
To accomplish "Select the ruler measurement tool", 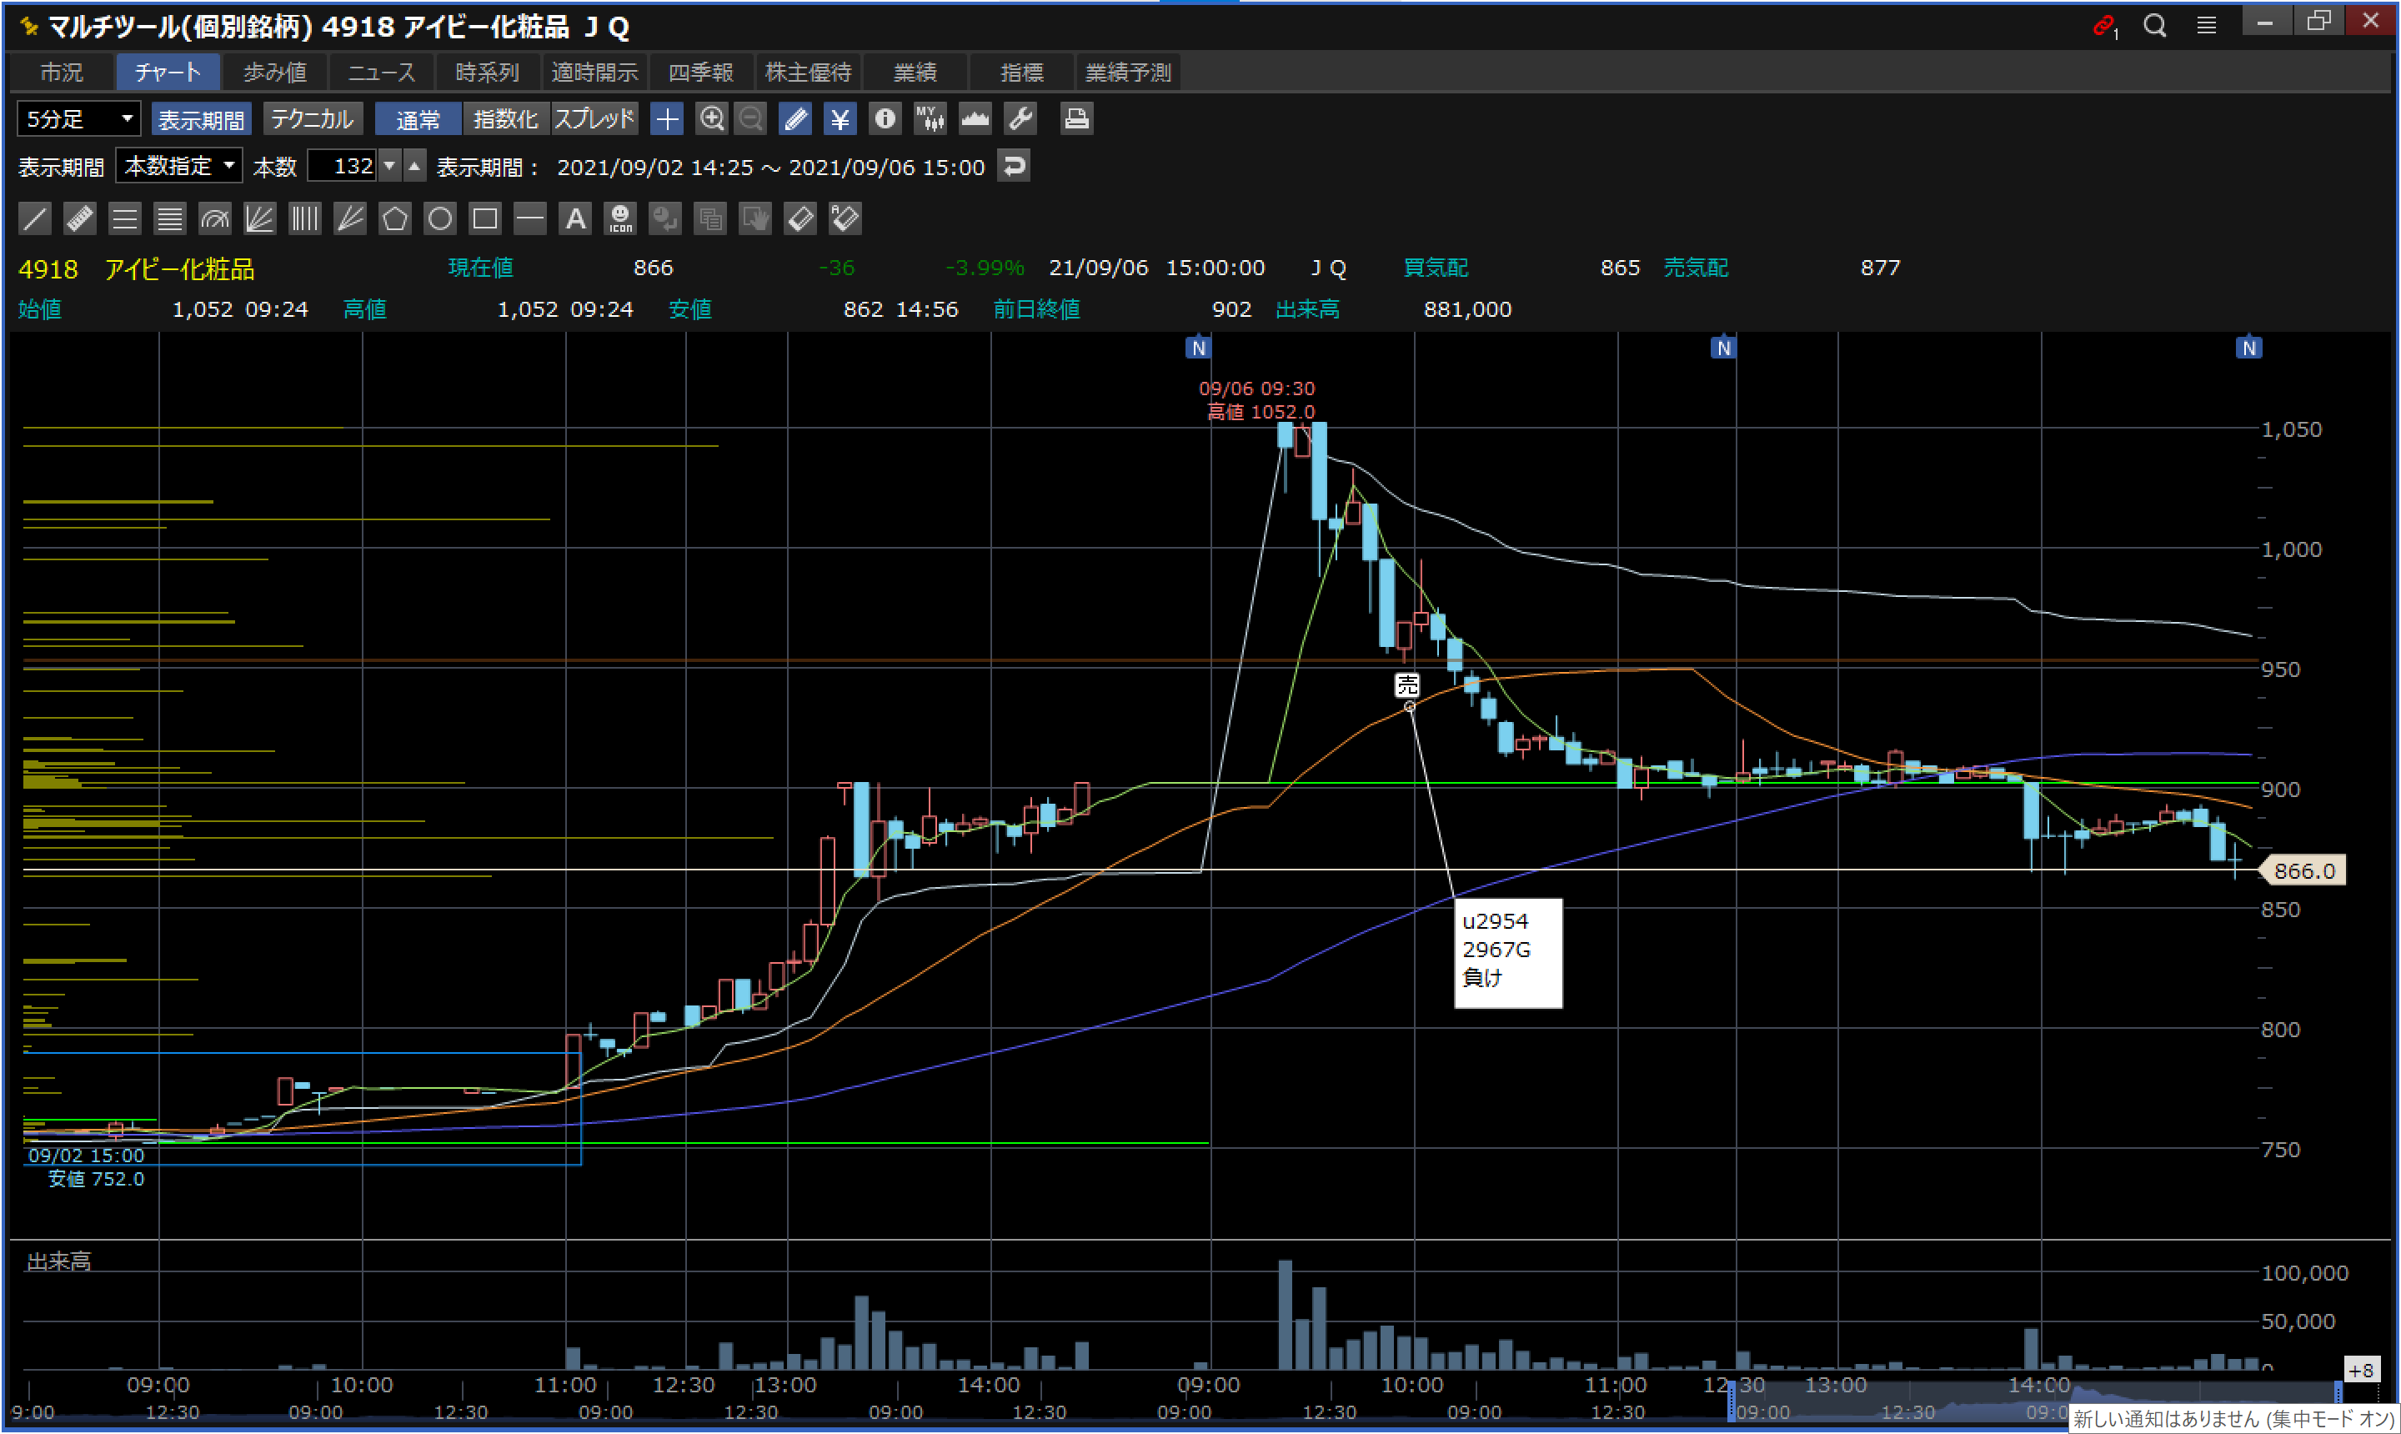I will point(79,219).
